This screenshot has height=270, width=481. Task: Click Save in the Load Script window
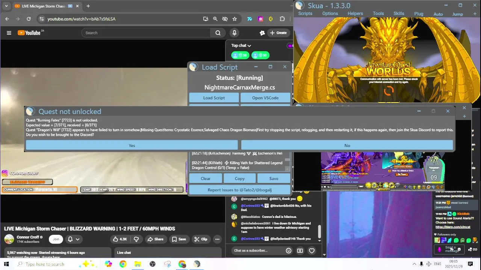tap(274, 178)
